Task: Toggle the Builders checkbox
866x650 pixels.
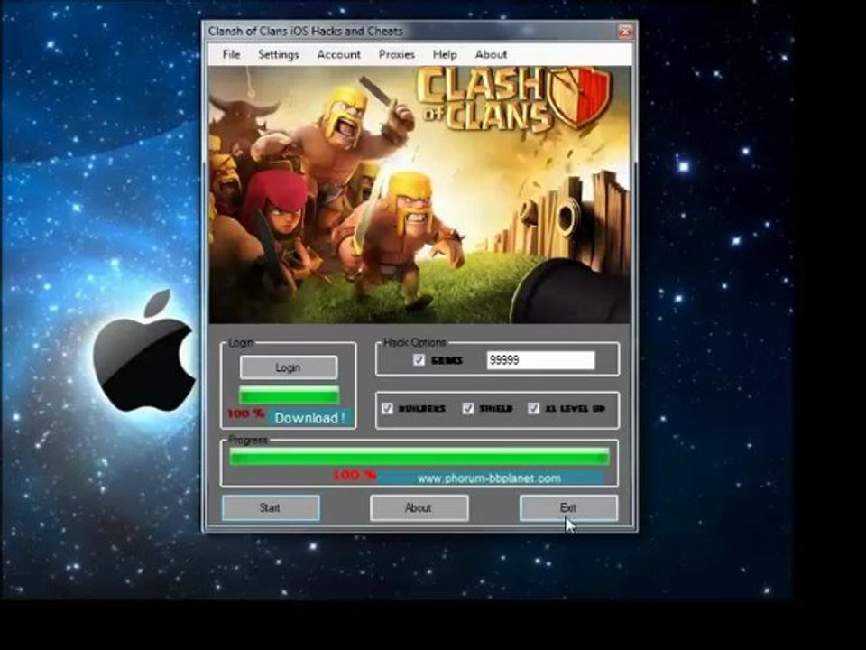Action: (x=387, y=408)
